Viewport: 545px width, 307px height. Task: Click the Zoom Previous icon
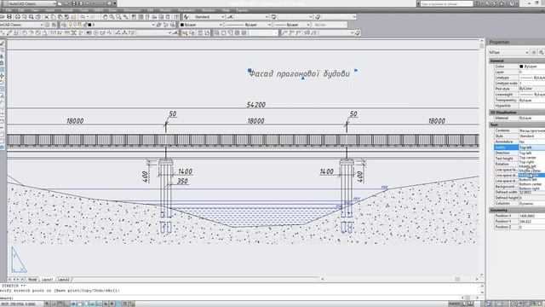pyautogui.click(x=125, y=17)
